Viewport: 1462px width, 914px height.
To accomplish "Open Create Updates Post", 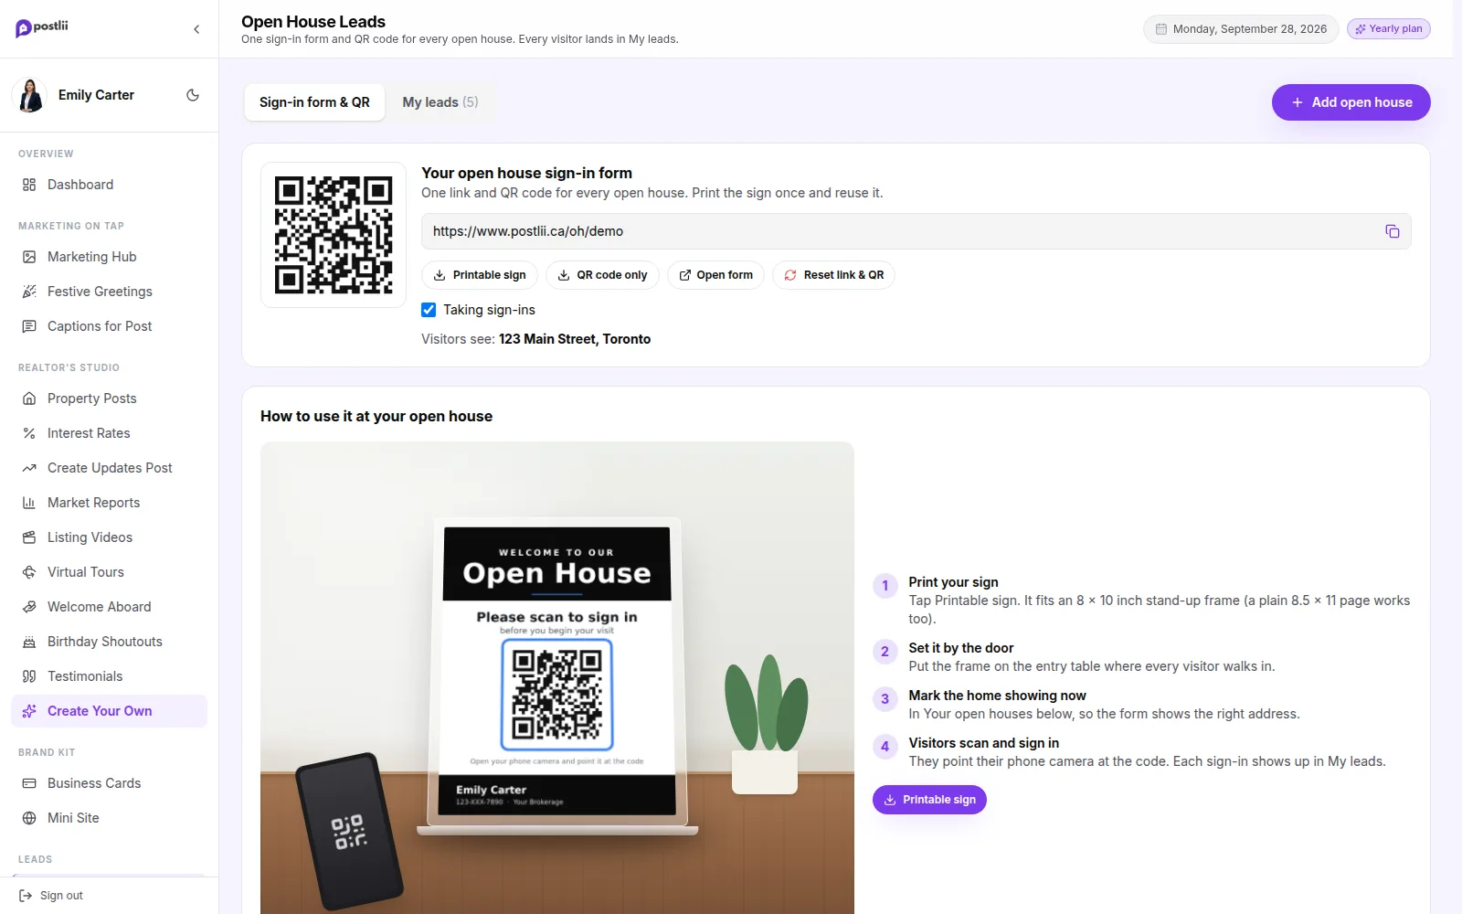I will tap(109, 468).
